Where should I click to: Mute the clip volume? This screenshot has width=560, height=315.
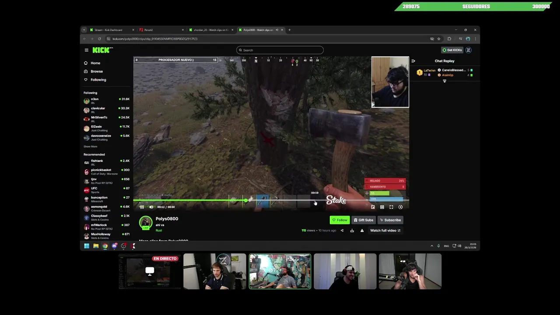[x=151, y=207]
